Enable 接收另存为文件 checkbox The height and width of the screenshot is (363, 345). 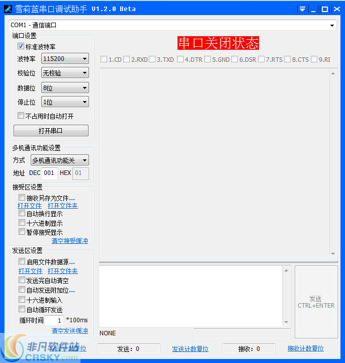pos(22,198)
